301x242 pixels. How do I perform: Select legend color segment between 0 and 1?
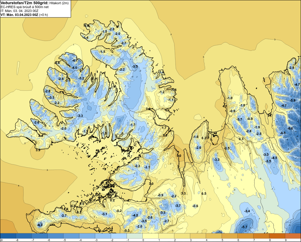[x=151, y=236]
